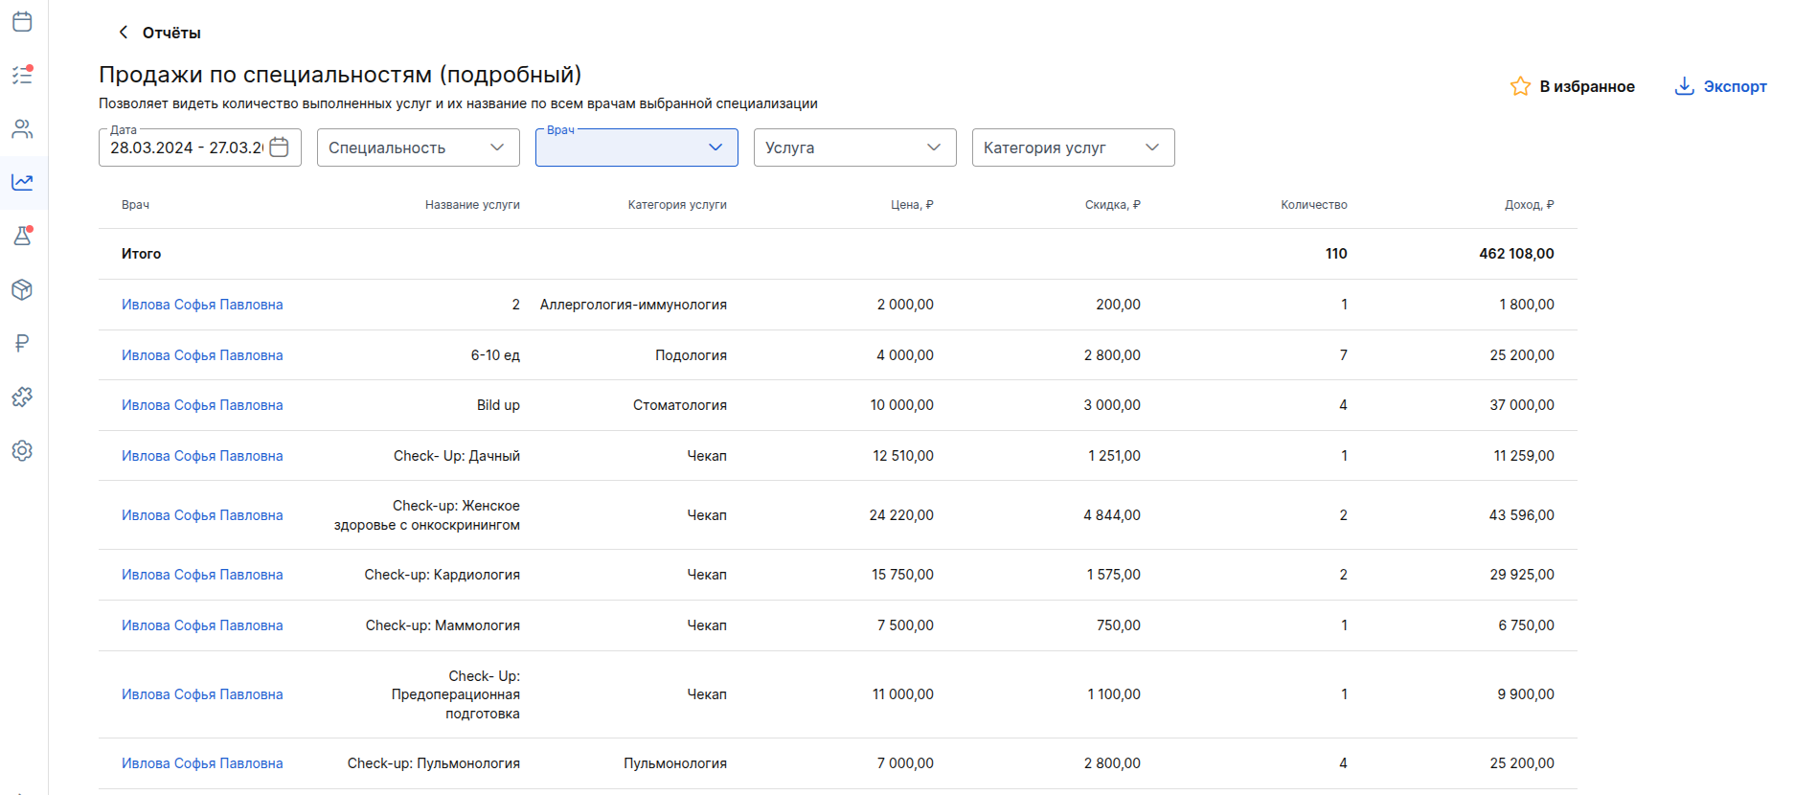Click the Цена, ₽ column header
Screen dimensions: 1794x795
point(912,205)
